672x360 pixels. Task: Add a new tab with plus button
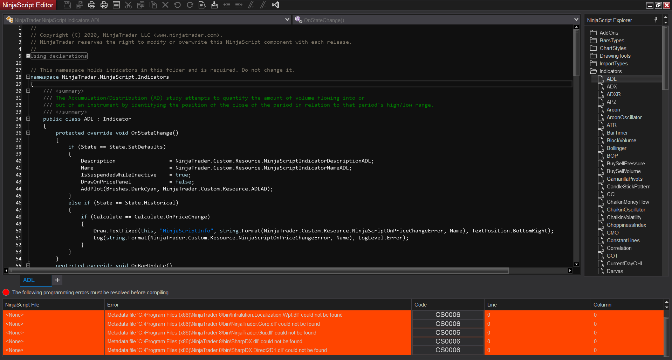coord(57,280)
